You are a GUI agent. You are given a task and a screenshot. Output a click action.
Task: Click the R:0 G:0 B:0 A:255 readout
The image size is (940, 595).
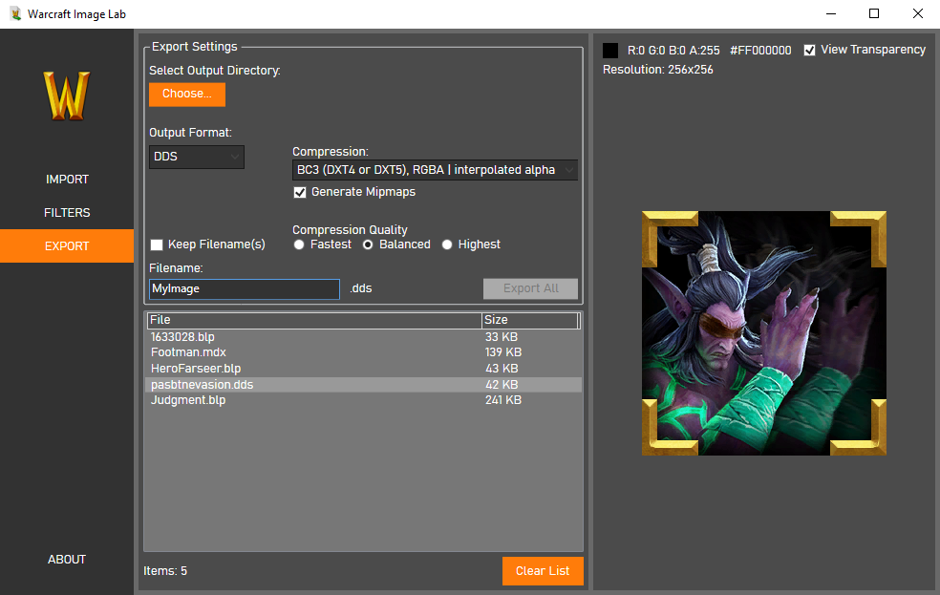(673, 51)
